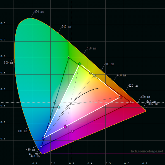Click the reference cyan diamond marker

point(55,103)
